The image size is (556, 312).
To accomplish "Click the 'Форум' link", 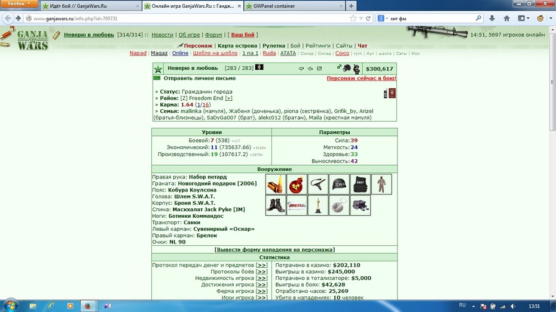I will tap(213, 35).
